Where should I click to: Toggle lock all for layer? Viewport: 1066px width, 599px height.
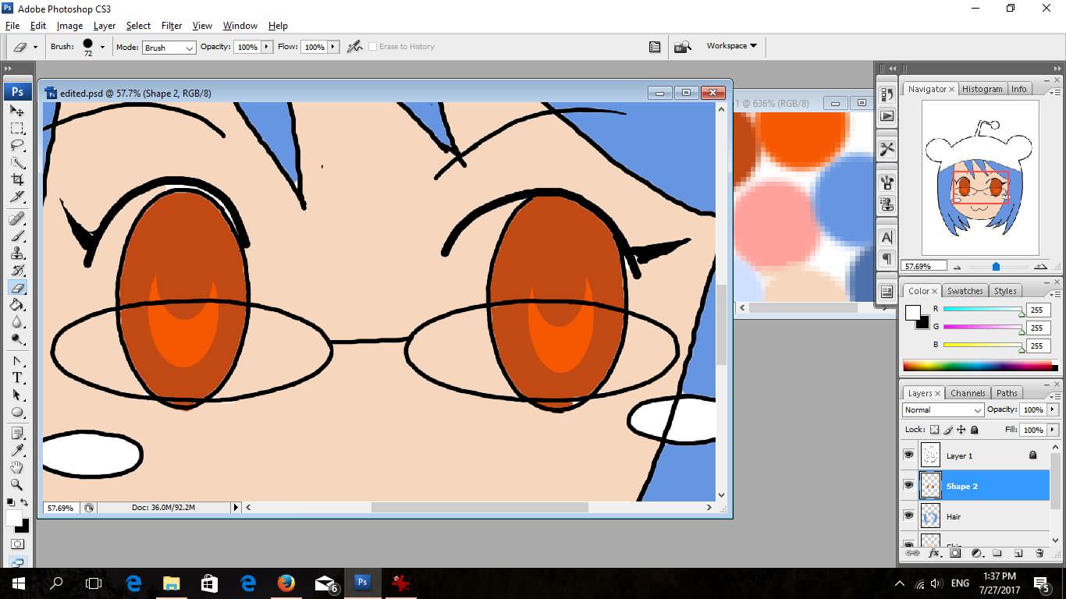[x=975, y=430]
